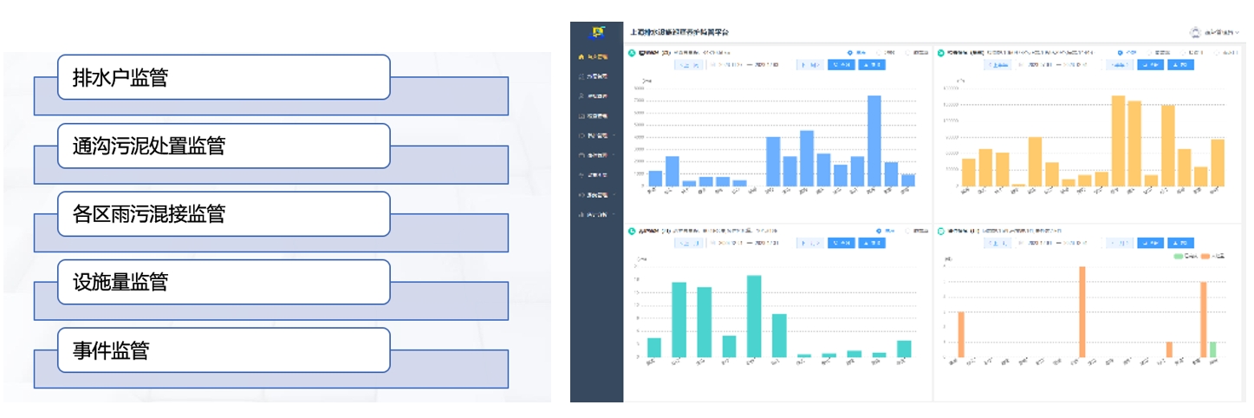Click the last sidebar item with bar-chart icon
The image size is (1254, 418).
tap(596, 214)
